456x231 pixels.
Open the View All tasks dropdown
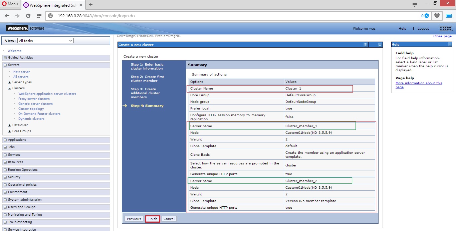[x=45, y=41]
